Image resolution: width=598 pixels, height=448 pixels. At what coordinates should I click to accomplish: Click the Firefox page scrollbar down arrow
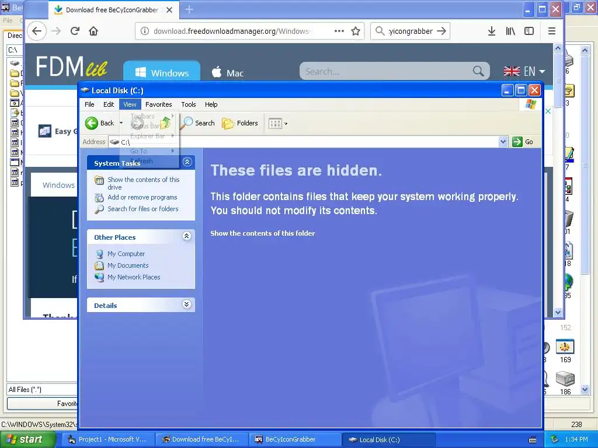click(558, 313)
